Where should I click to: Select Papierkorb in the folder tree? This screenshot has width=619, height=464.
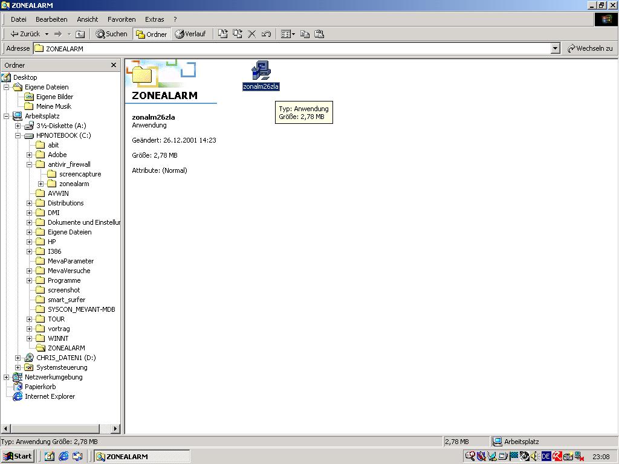34,387
